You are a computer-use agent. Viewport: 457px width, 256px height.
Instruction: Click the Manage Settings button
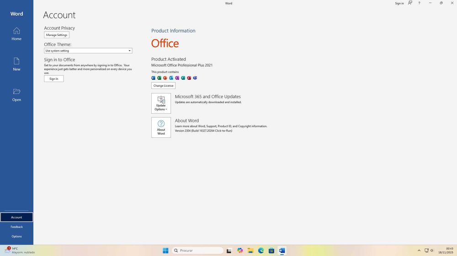point(57,35)
